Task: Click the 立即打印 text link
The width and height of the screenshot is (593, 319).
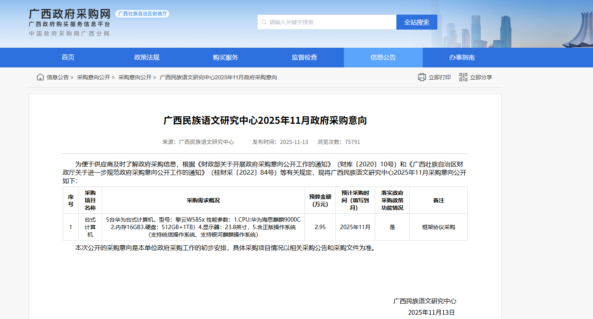Action: [440, 77]
